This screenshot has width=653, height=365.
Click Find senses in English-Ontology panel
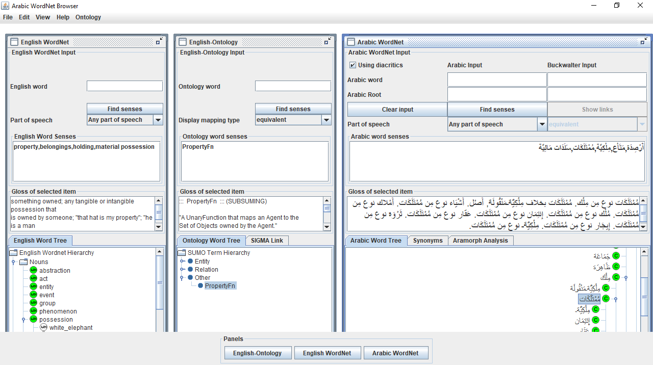coord(293,109)
